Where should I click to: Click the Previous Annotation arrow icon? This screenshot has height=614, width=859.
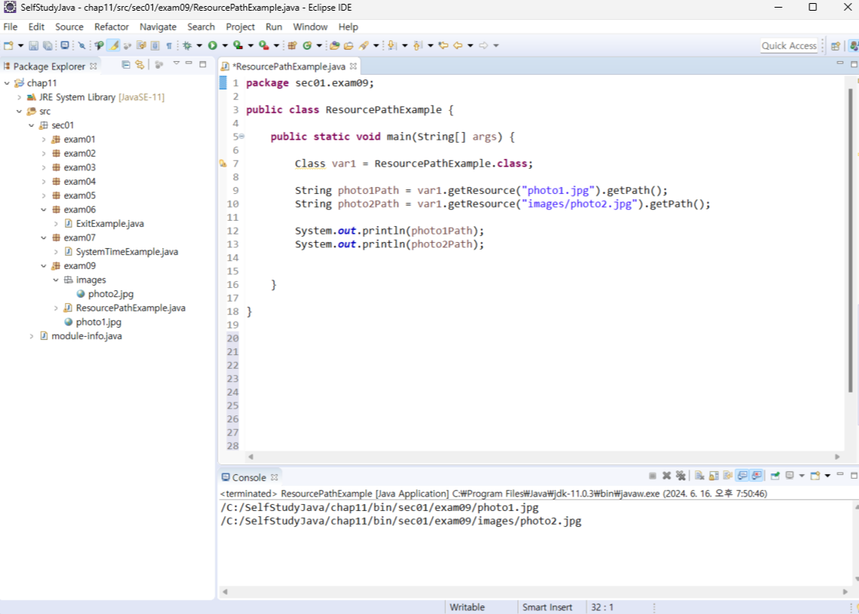(x=417, y=45)
